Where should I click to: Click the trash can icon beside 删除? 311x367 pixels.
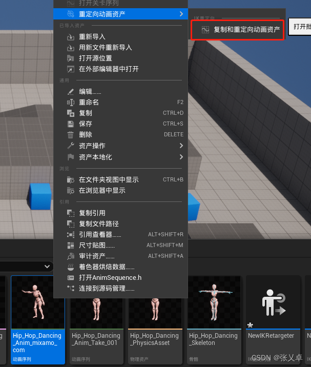pyautogui.click(x=71, y=135)
